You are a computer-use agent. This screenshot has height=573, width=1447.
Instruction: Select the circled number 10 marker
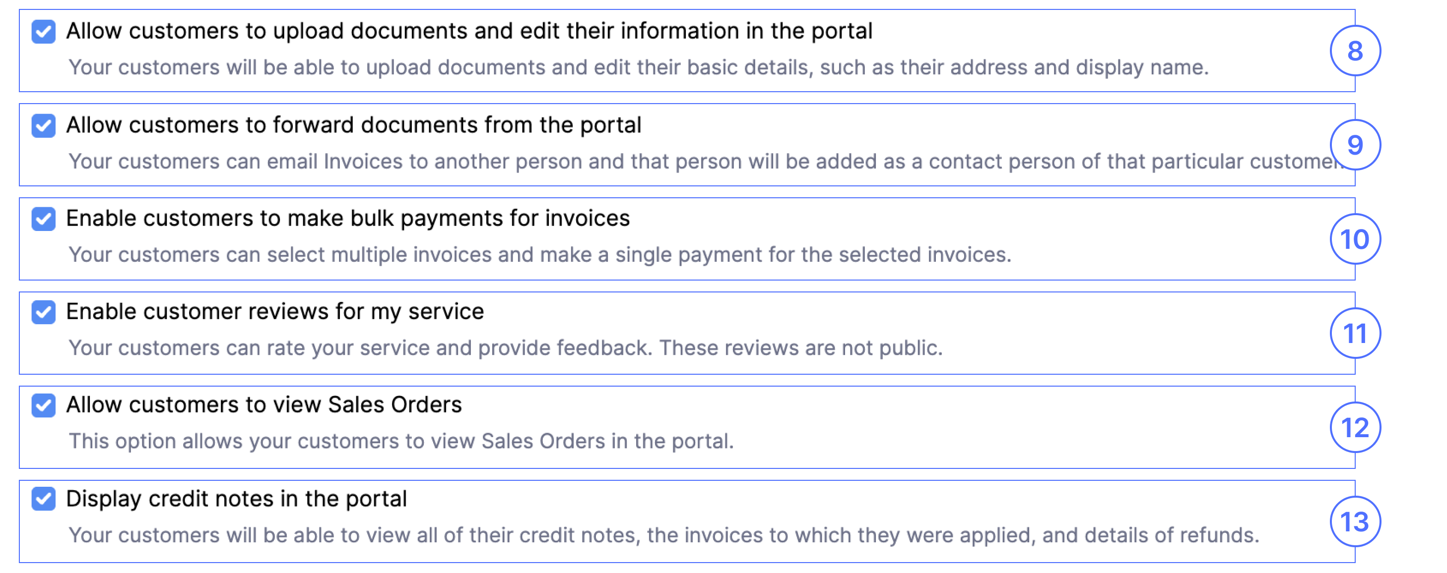pyautogui.click(x=1354, y=239)
